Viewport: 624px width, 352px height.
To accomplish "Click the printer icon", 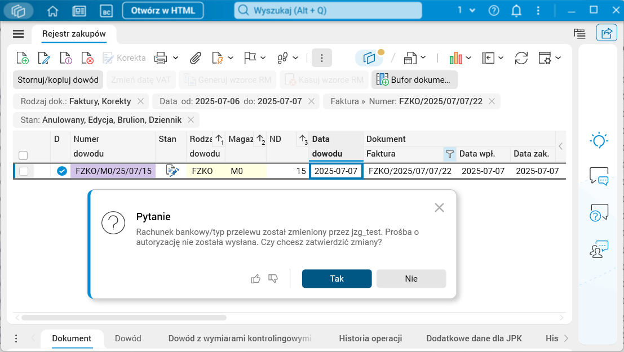I will (161, 58).
